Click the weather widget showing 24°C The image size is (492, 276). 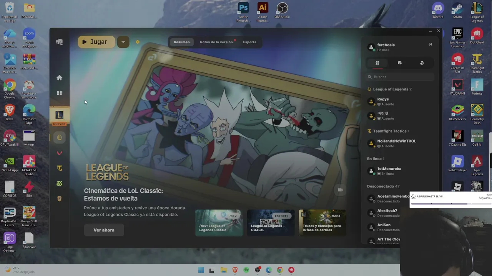[x=19, y=269]
